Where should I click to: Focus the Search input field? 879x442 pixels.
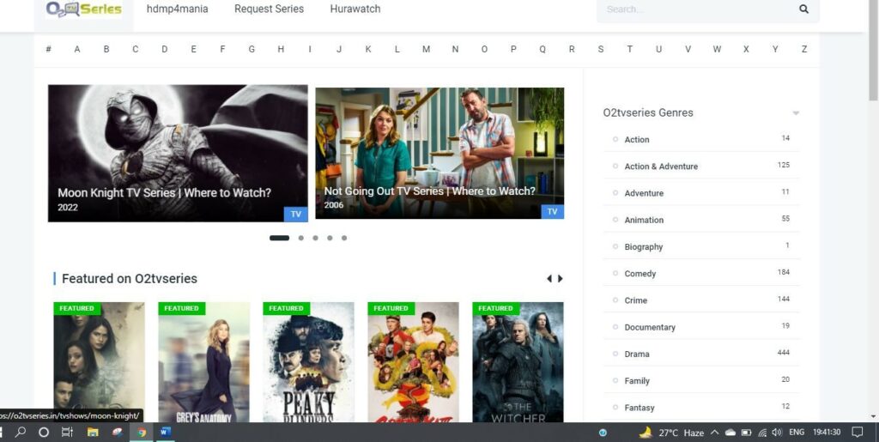point(695,9)
